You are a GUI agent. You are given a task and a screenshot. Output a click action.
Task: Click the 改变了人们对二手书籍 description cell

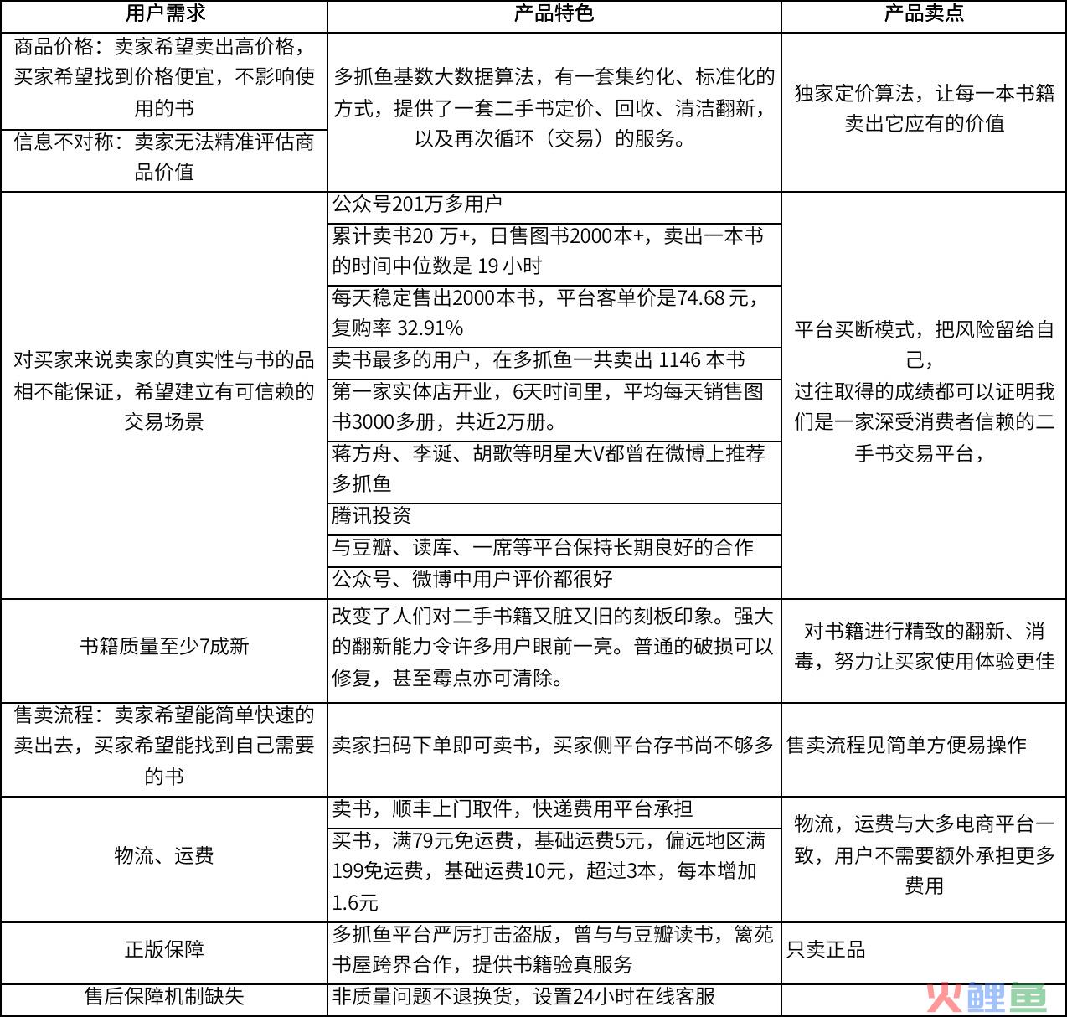(554, 650)
